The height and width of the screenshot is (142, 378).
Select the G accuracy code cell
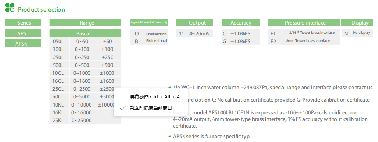(x=225, y=41)
